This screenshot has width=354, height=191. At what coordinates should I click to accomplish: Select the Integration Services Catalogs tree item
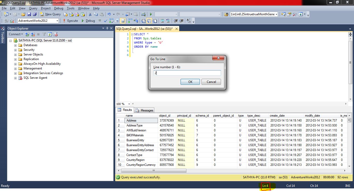point(43,73)
